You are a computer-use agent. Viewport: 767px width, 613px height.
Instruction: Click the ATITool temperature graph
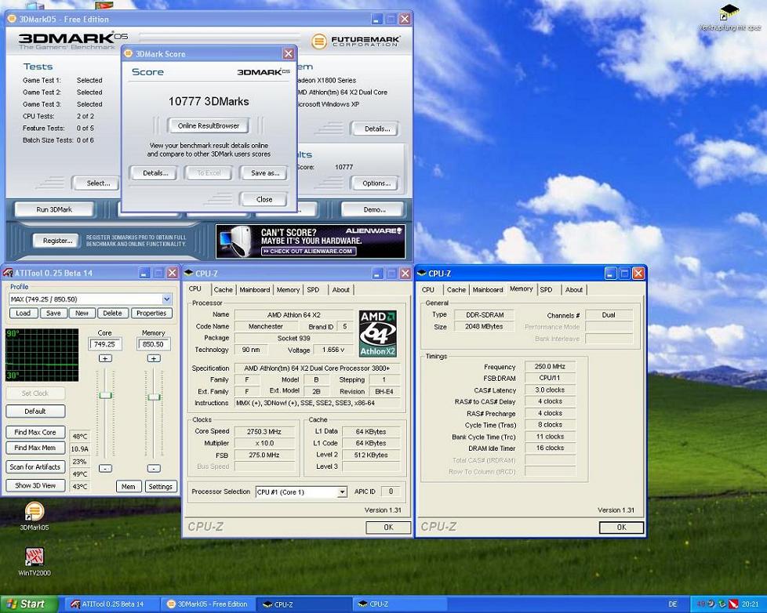[42, 355]
